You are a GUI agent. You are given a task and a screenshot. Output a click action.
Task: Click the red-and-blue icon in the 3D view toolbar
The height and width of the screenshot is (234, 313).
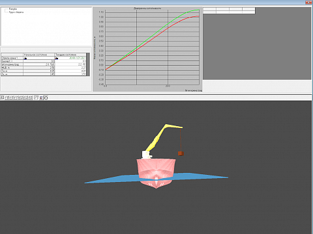[x=41, y=98]
